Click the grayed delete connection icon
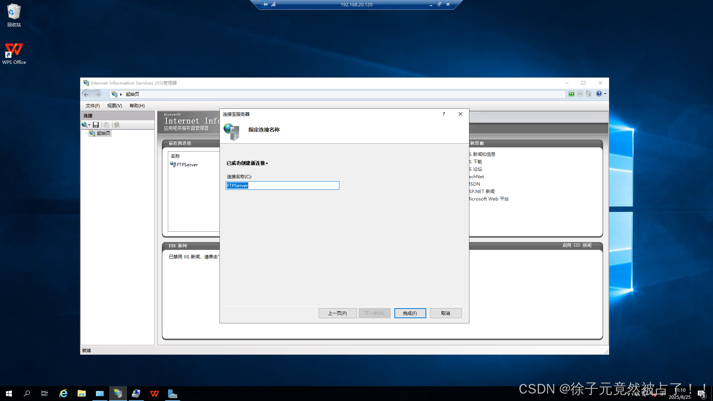713x401 pixels. (x=117, y=125)
